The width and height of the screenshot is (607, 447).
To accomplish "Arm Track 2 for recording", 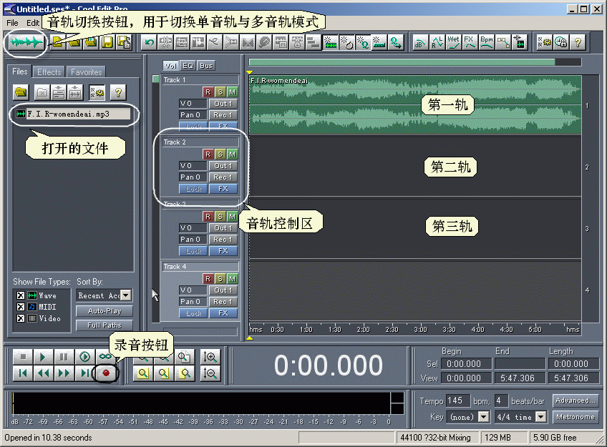I will pyautogui.click(x=208, y=154).
